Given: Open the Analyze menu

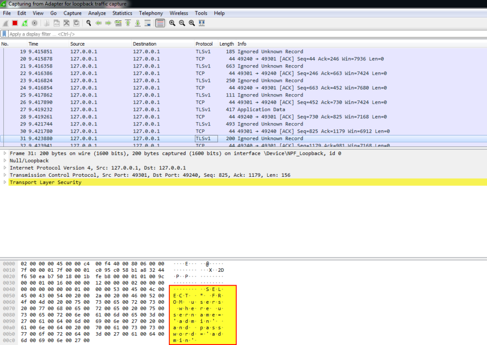Looking at the screenshot, I should 97,13.
